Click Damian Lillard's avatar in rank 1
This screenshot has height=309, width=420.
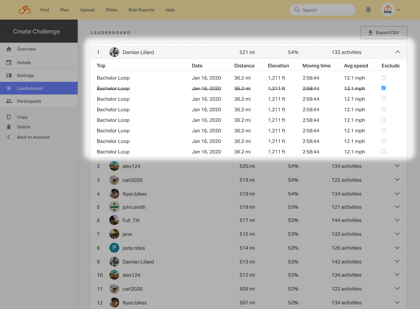point(114,52)
